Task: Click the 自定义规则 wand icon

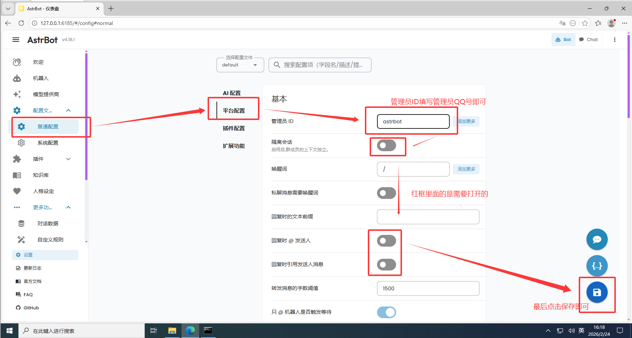Action: tap(21, 240)
